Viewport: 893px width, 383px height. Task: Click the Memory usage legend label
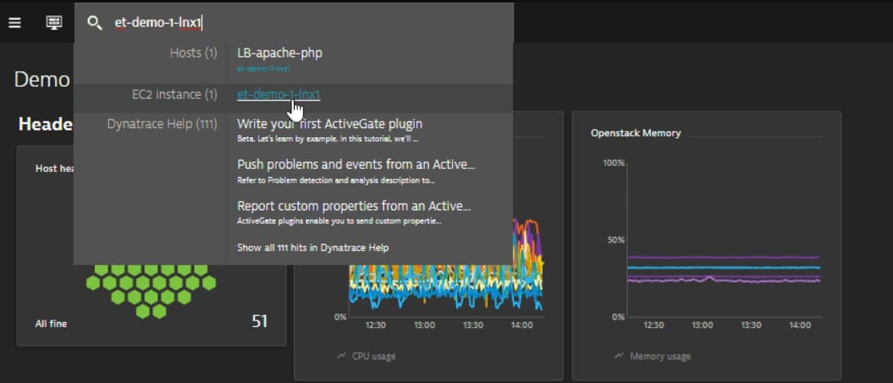pyautogui.click(x=660, y=356)
